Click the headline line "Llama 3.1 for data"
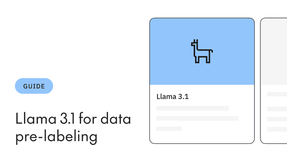This screenshot has width=287, height=161. (x=73, y=119)
